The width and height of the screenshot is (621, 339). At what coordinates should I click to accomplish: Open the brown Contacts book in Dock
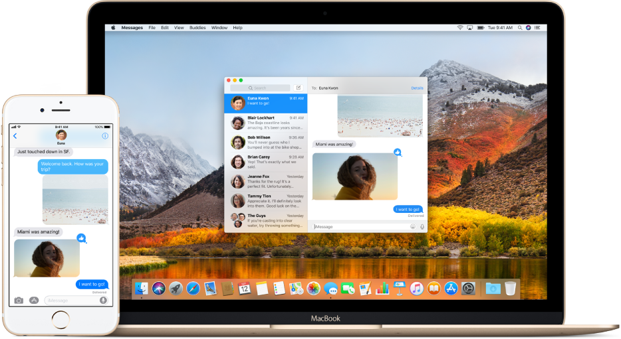pyautogui.click(x=227, y=289)
